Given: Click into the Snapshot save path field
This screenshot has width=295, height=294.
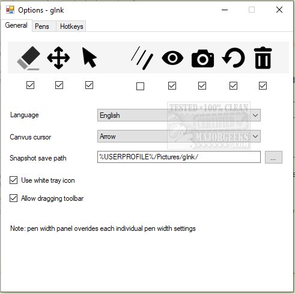Looking at the screenshot, I should (x=179, y=157).
